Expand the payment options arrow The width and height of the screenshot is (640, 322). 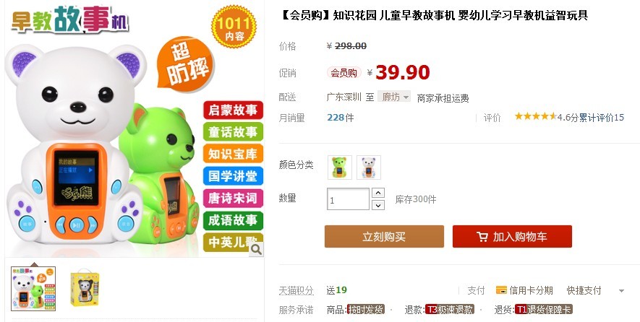coord(621,291)
